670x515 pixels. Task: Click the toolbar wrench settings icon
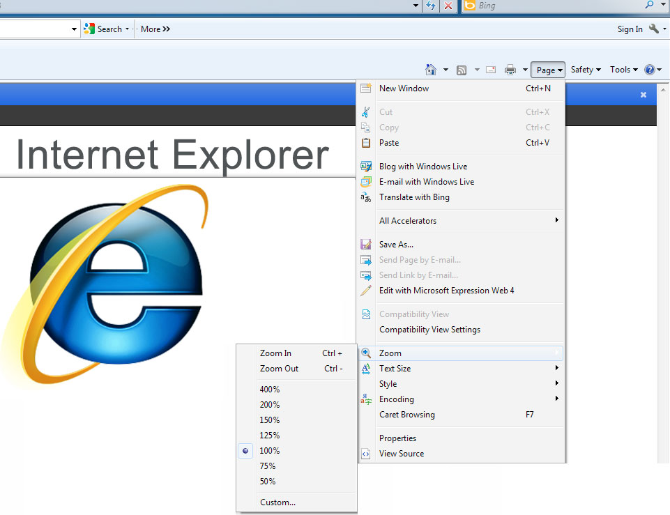coord(653,29)
